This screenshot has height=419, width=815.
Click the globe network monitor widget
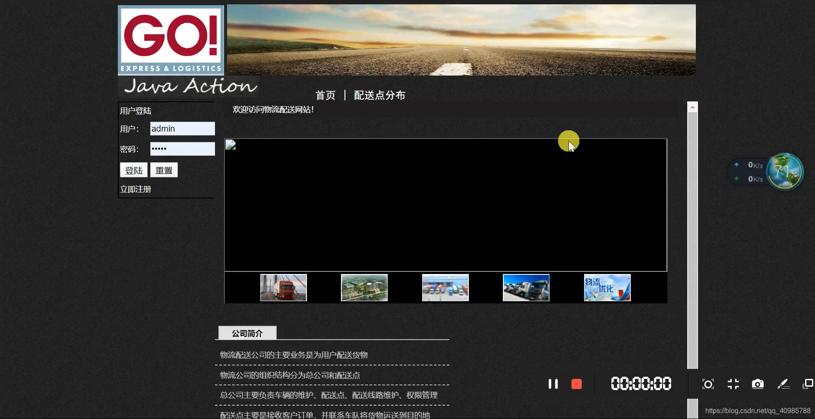[x=784, y=172]
